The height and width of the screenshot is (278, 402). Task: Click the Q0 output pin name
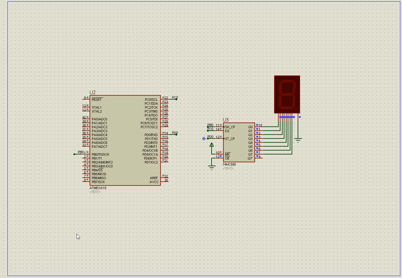click(x=250, y=127)
